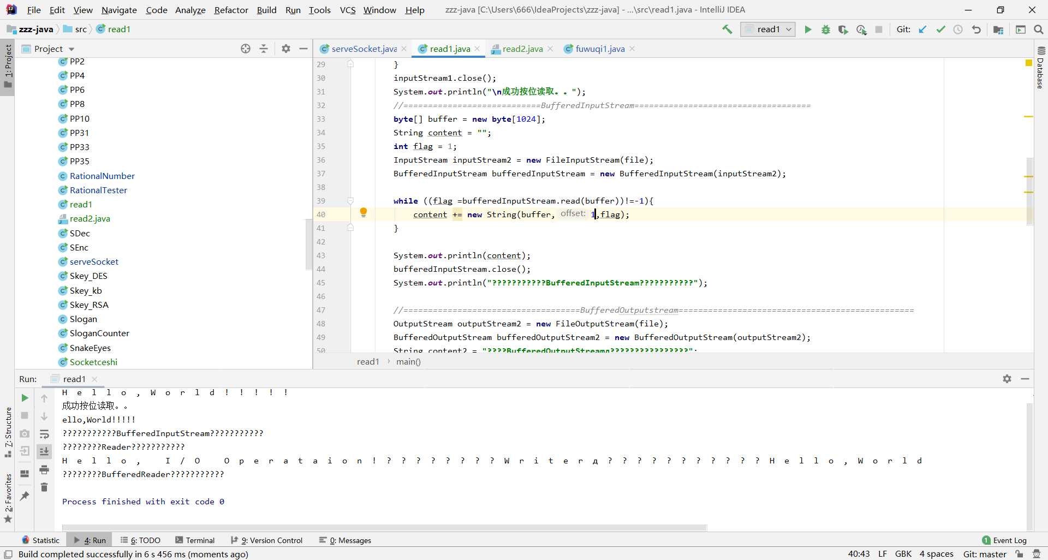Open 9: Version Control tool window
This screenshot has height=560, width=1048.
(266, 540)
